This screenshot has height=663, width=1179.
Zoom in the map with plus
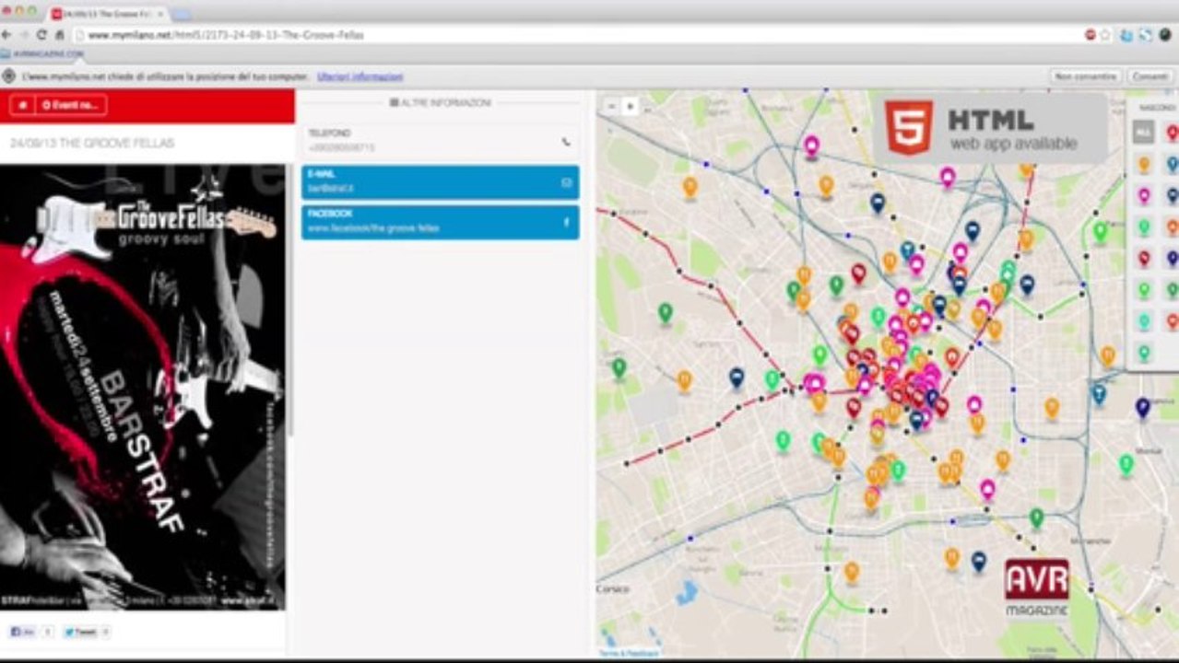pyautogui.click(x=630, y=106)
